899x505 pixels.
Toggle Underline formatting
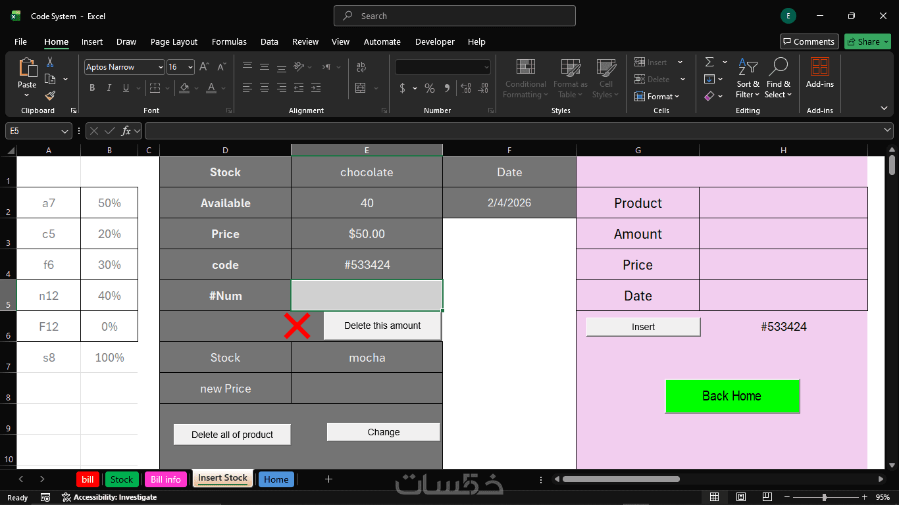click(126, 88)
